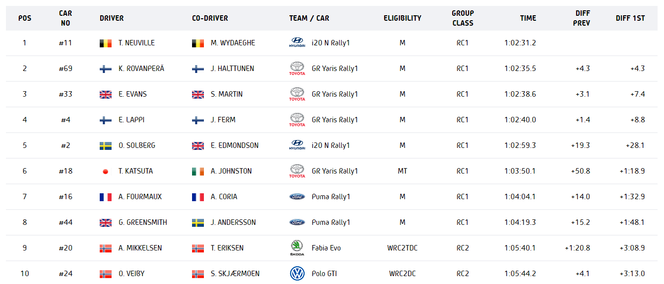Click the Belgian flag beside M. Wydaeghe
This screenshot has height=284, width=664.
click(197, 43)
